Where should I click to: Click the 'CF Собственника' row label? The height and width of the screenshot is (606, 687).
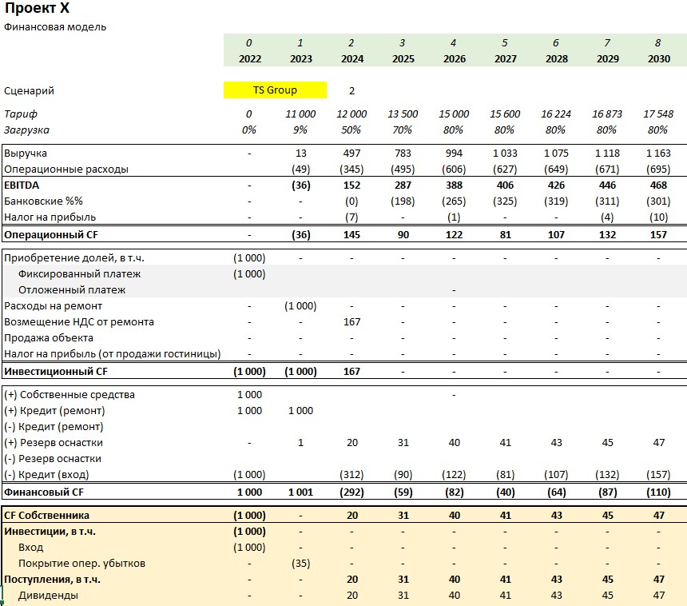[x=46, y=515]
